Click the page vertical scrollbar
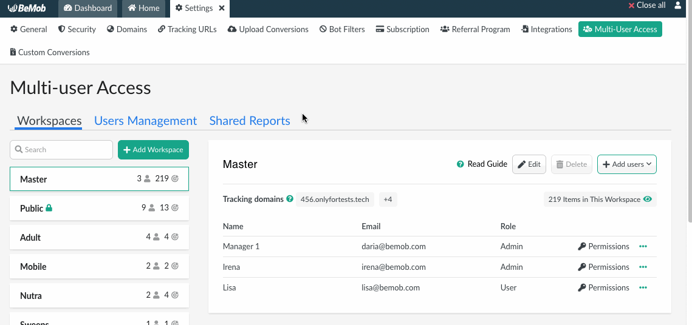The height and width of the screenshot is (325, 692). pyautogui.click(x=690, y=110)
